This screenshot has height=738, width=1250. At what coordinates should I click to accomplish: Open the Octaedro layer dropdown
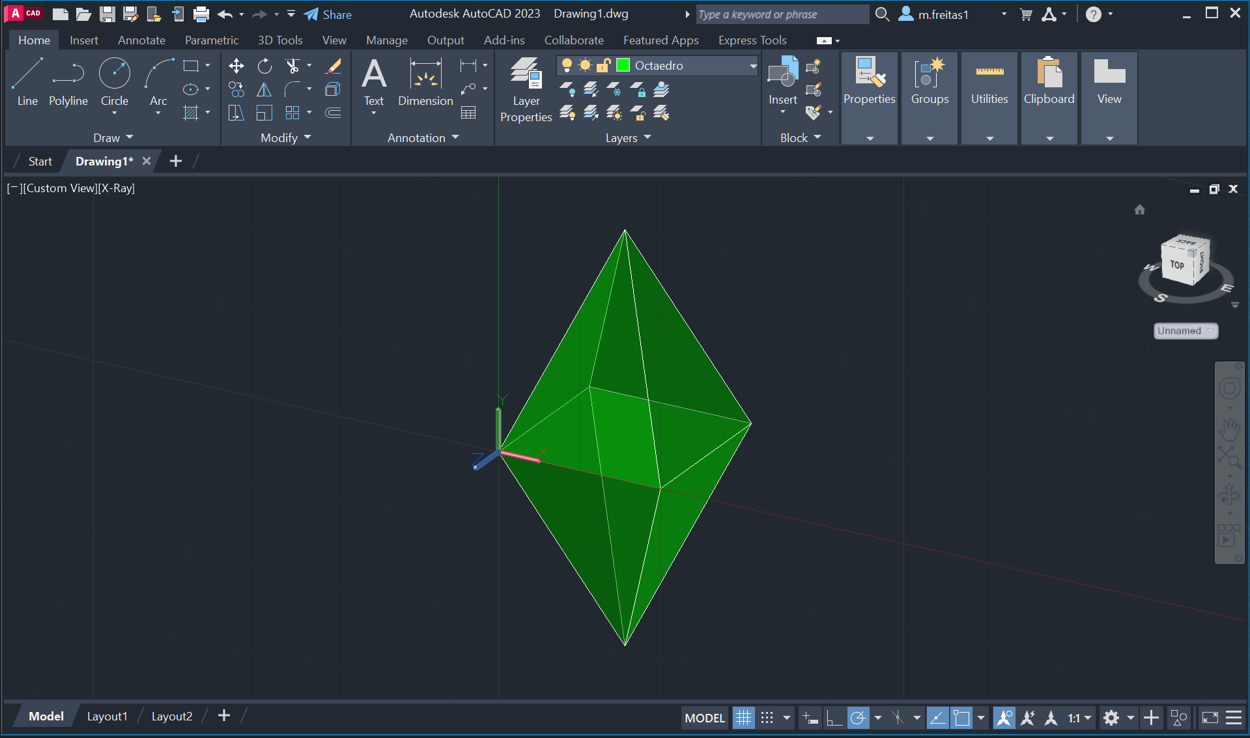pos(752,66)
